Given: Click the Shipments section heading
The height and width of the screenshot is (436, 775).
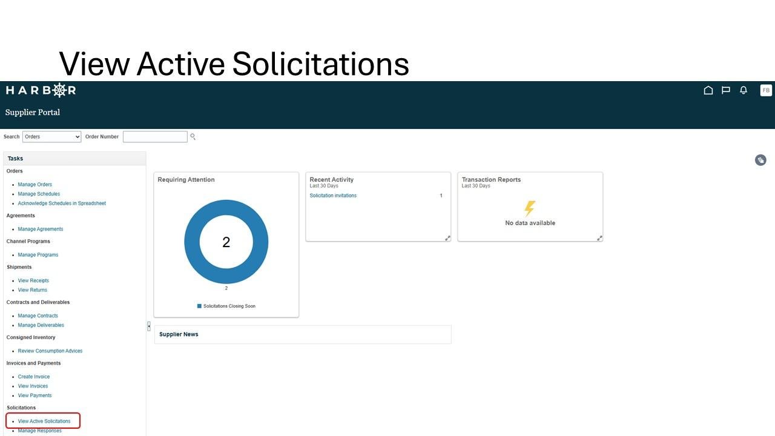Looking at the screenshot, I should 19,267.
